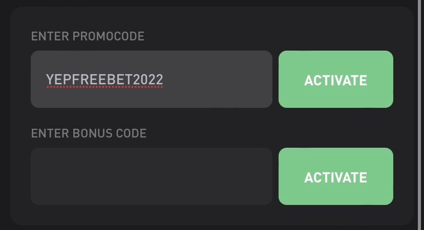Select the text box under ENTER BONUS CODE
This screenshot has width=424, height=230.
click(151, 177)
